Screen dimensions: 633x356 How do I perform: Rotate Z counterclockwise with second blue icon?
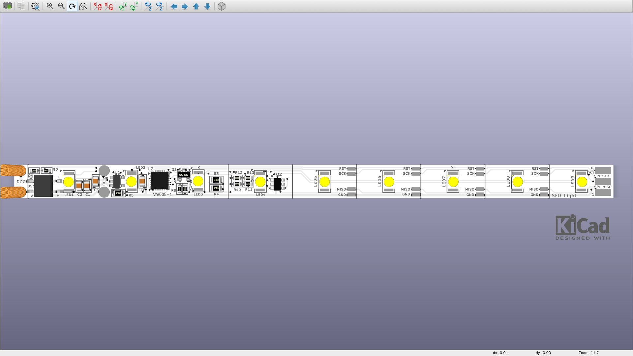(x=159, y=6)
